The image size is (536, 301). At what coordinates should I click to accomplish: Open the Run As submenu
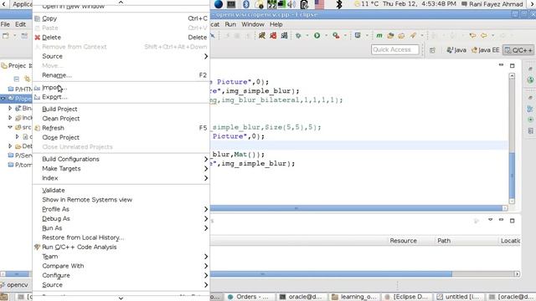tap(121, 228)
